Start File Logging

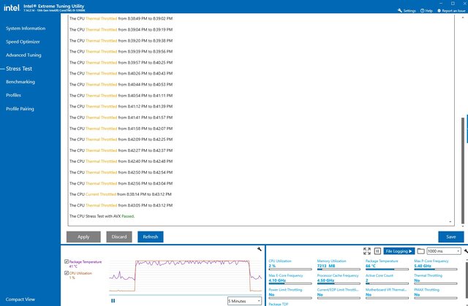pos(399,250)
